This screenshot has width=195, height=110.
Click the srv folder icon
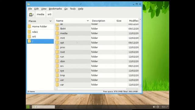[x=57, y=66]
